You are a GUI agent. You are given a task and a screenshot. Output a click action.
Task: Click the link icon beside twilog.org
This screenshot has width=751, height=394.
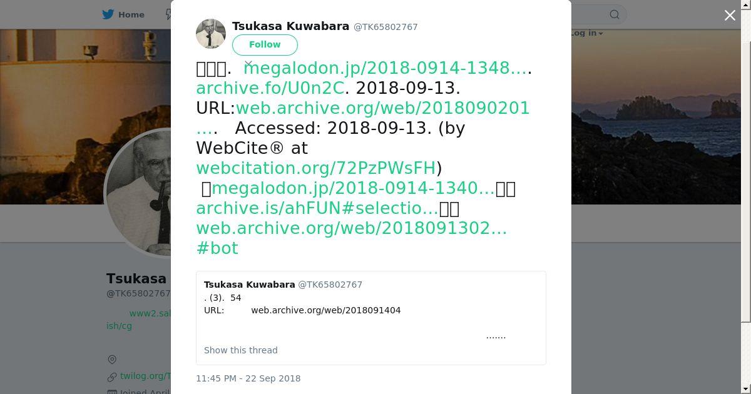[x=112, y=376]
